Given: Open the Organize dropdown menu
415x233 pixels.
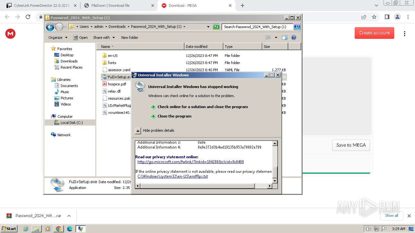Looking at the screenshot, I should (x=58, y=38).
